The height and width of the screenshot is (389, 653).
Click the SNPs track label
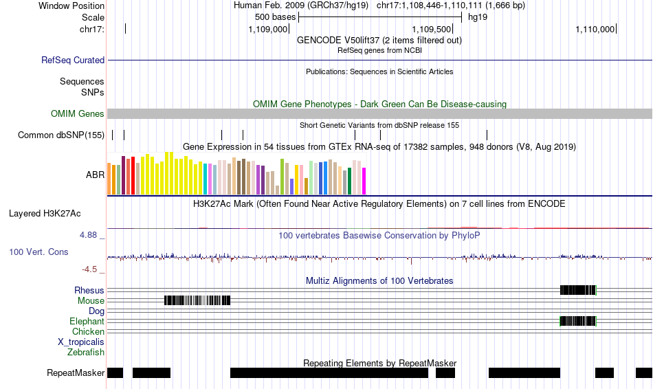[x=93, y=92]
